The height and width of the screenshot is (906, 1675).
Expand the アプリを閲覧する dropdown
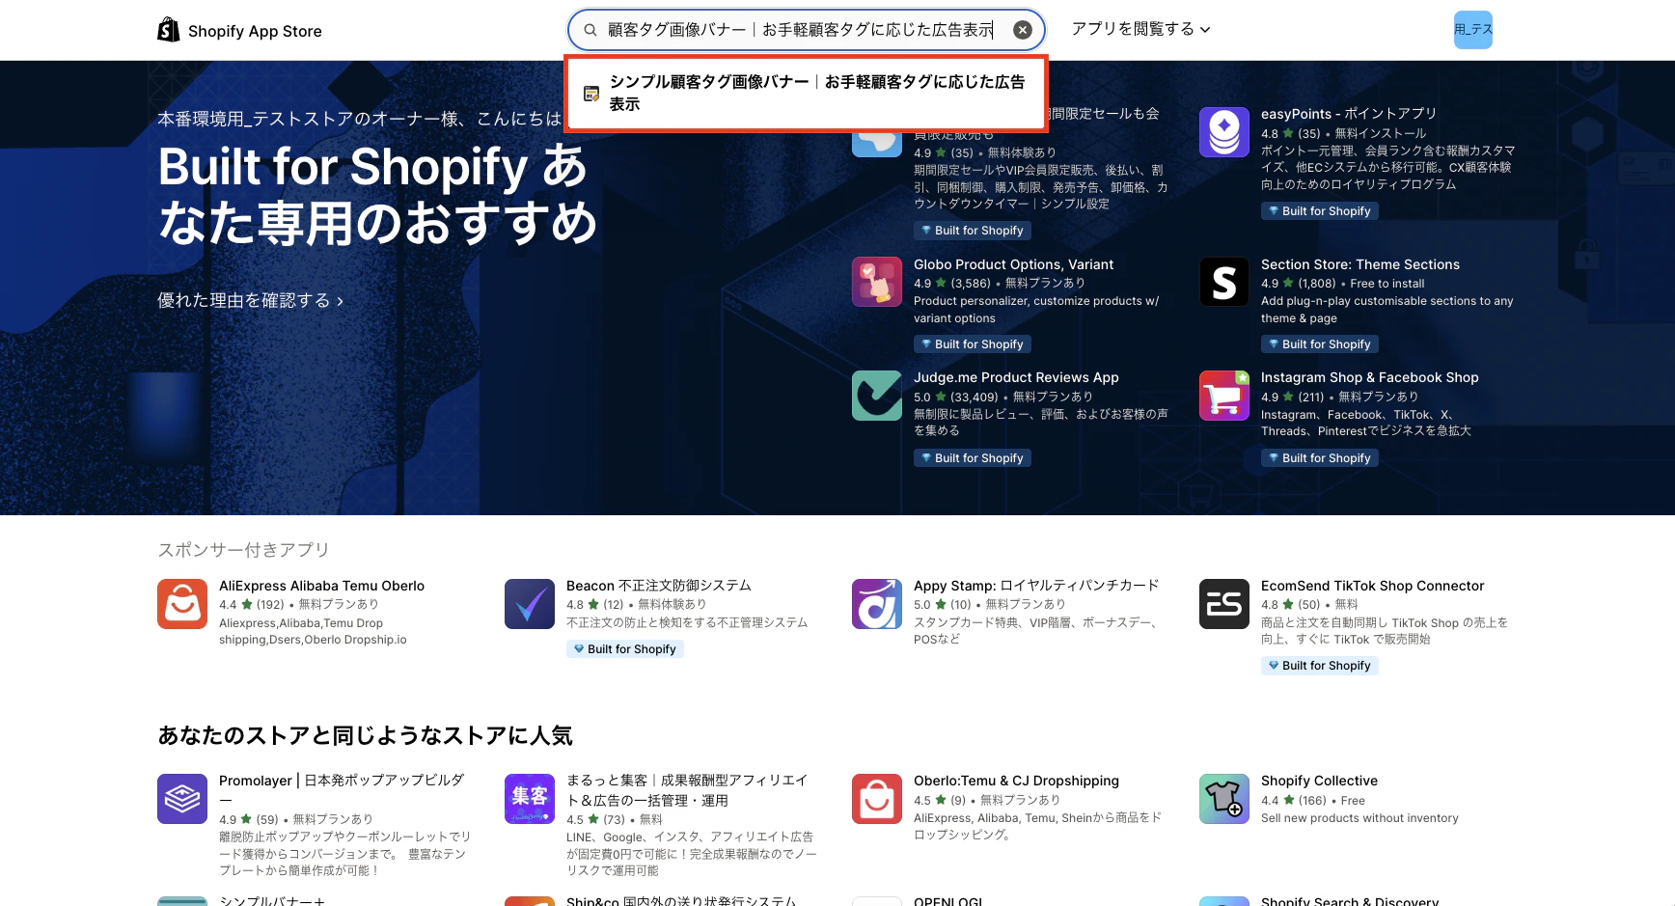(1140, 29)
